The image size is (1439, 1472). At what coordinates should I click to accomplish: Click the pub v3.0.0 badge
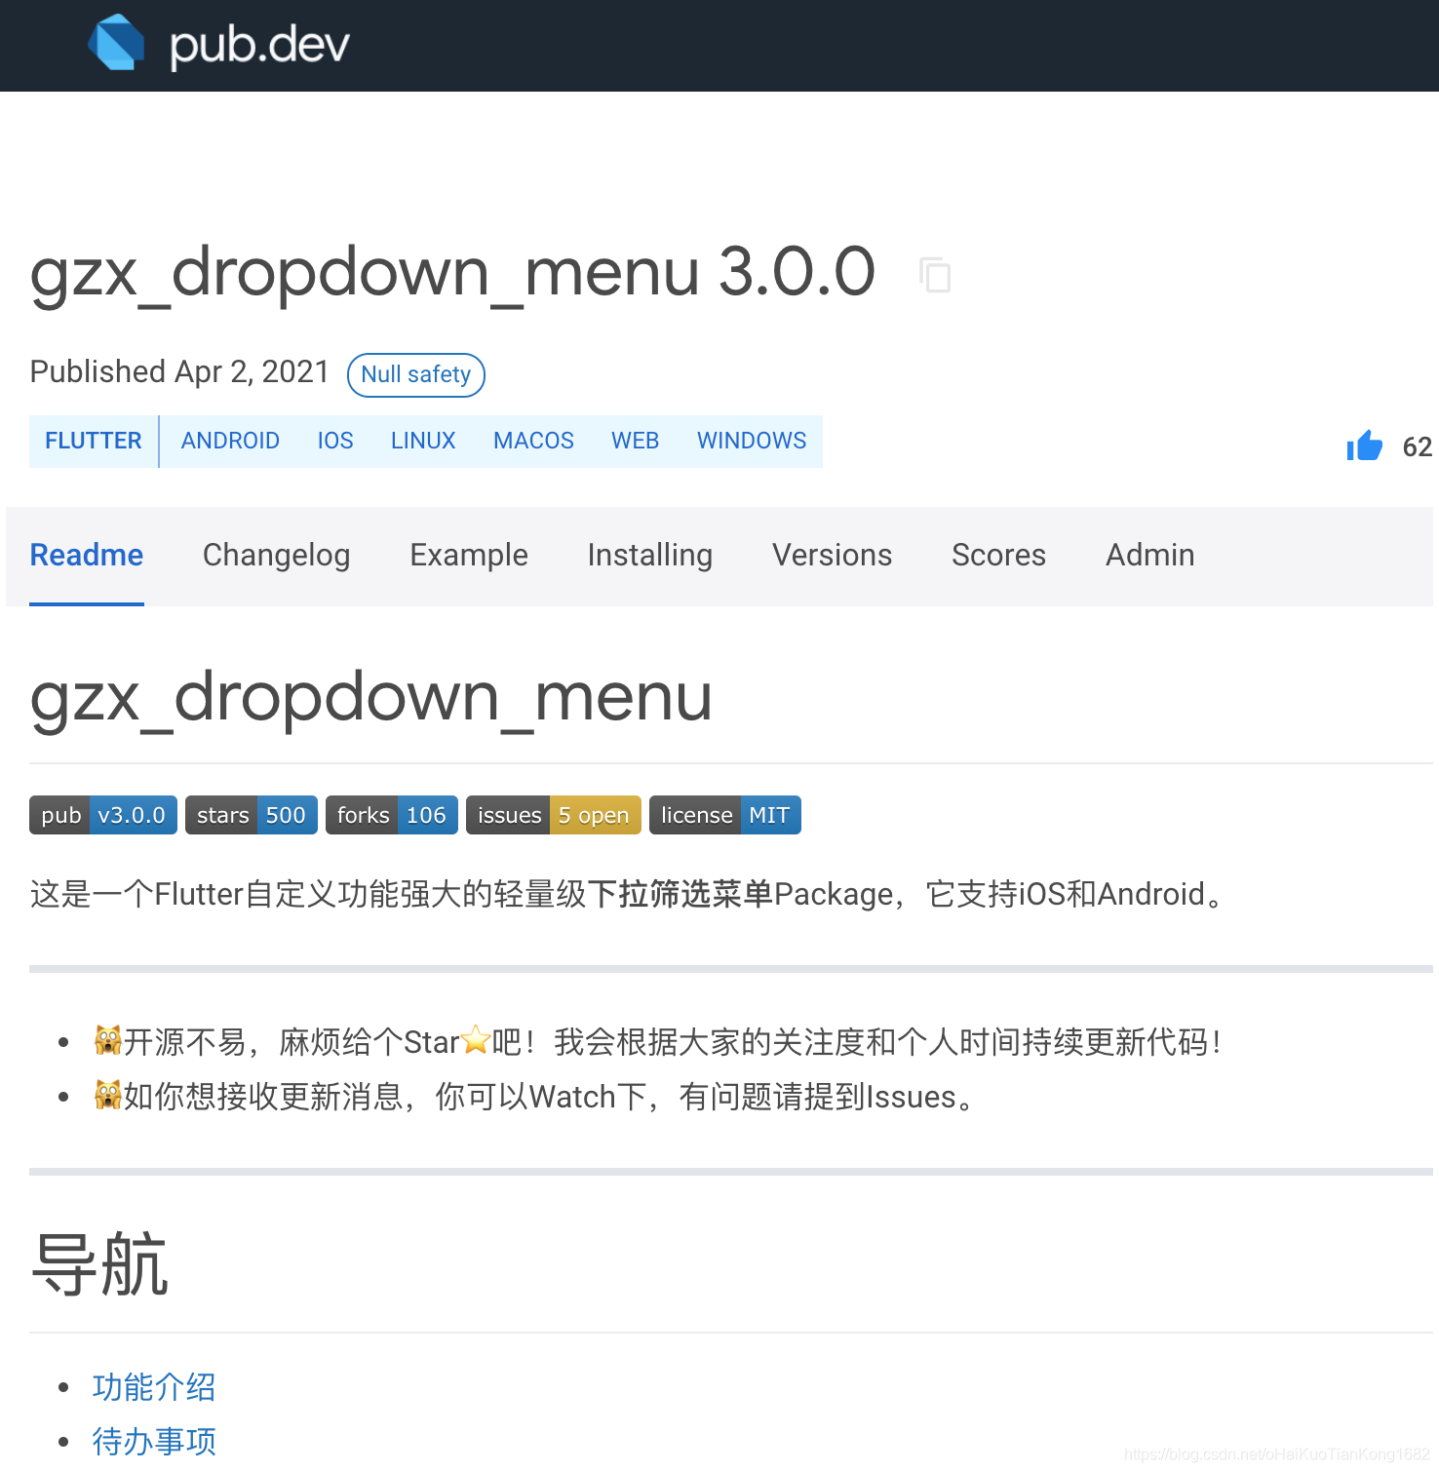[x=103, y=815]
